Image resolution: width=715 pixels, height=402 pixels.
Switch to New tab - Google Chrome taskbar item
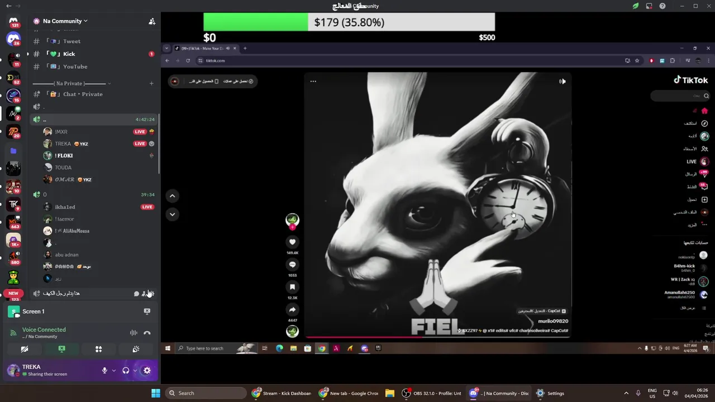349,393
